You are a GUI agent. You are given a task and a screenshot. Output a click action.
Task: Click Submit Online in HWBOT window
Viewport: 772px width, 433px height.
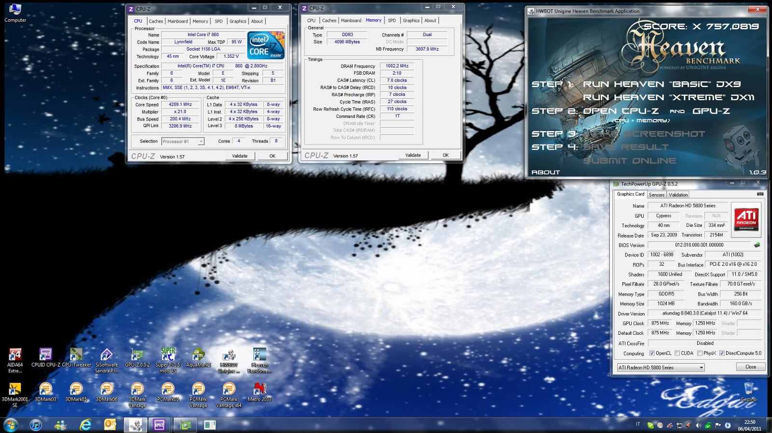point(629,160)
